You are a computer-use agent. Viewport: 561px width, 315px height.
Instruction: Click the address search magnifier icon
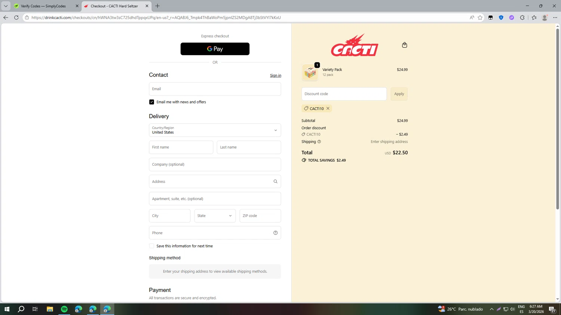276,181
